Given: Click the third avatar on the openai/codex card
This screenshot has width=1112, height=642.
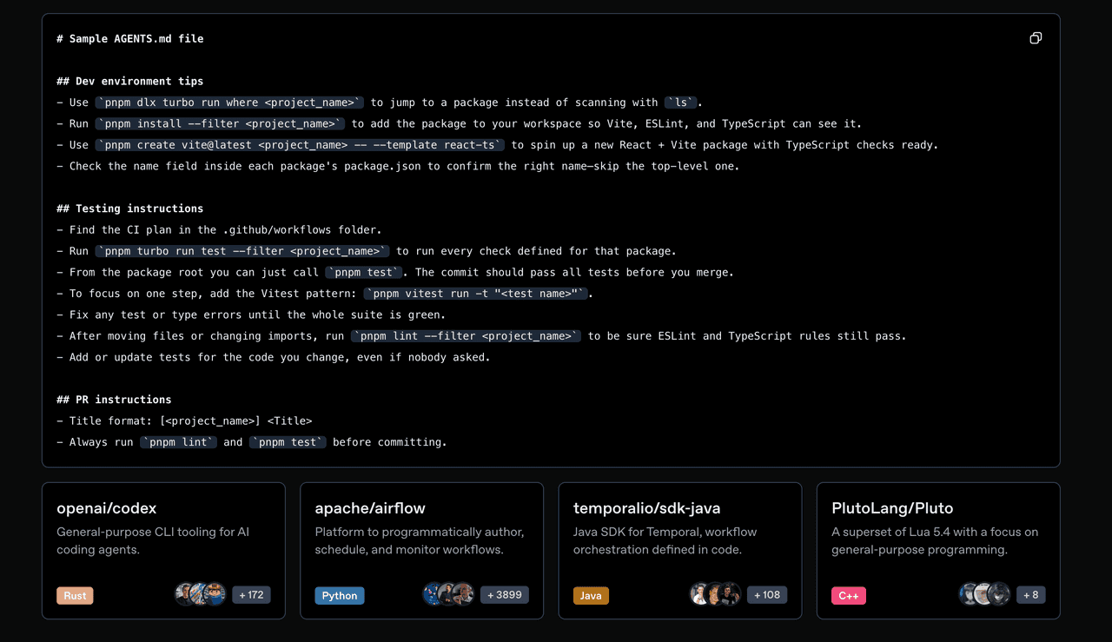Looking at the screenshot, I should click(215, 594).
